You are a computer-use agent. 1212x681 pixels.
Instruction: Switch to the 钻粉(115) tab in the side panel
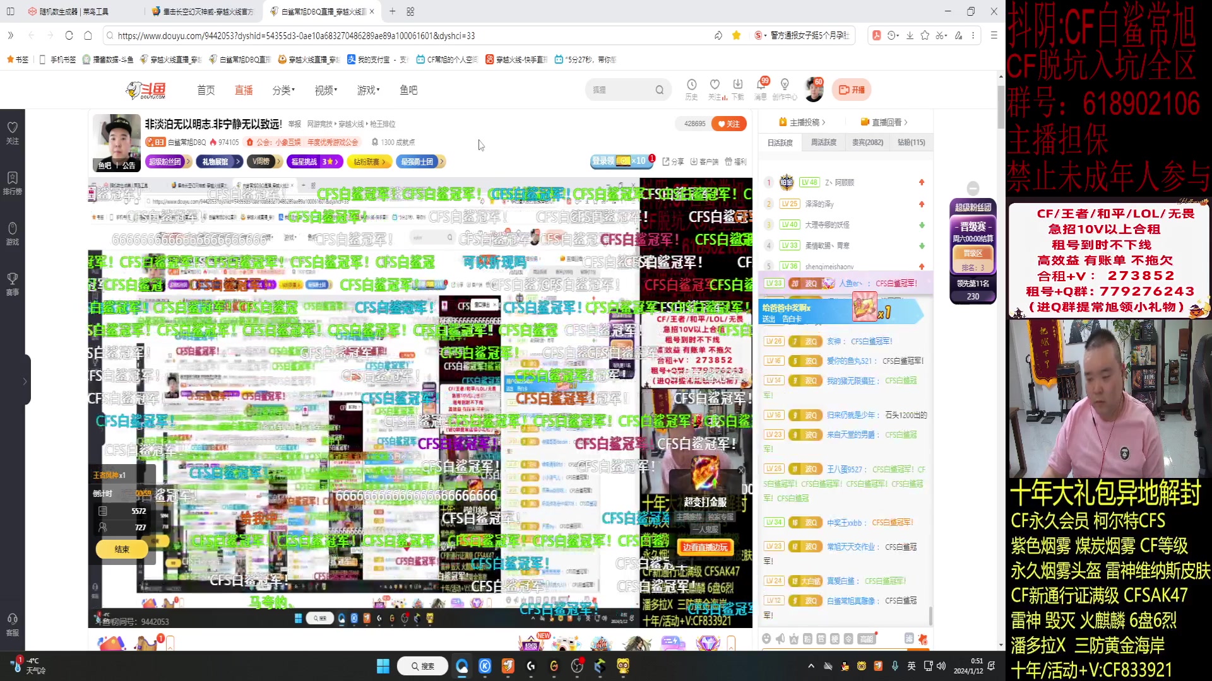(x=911, y=142)
